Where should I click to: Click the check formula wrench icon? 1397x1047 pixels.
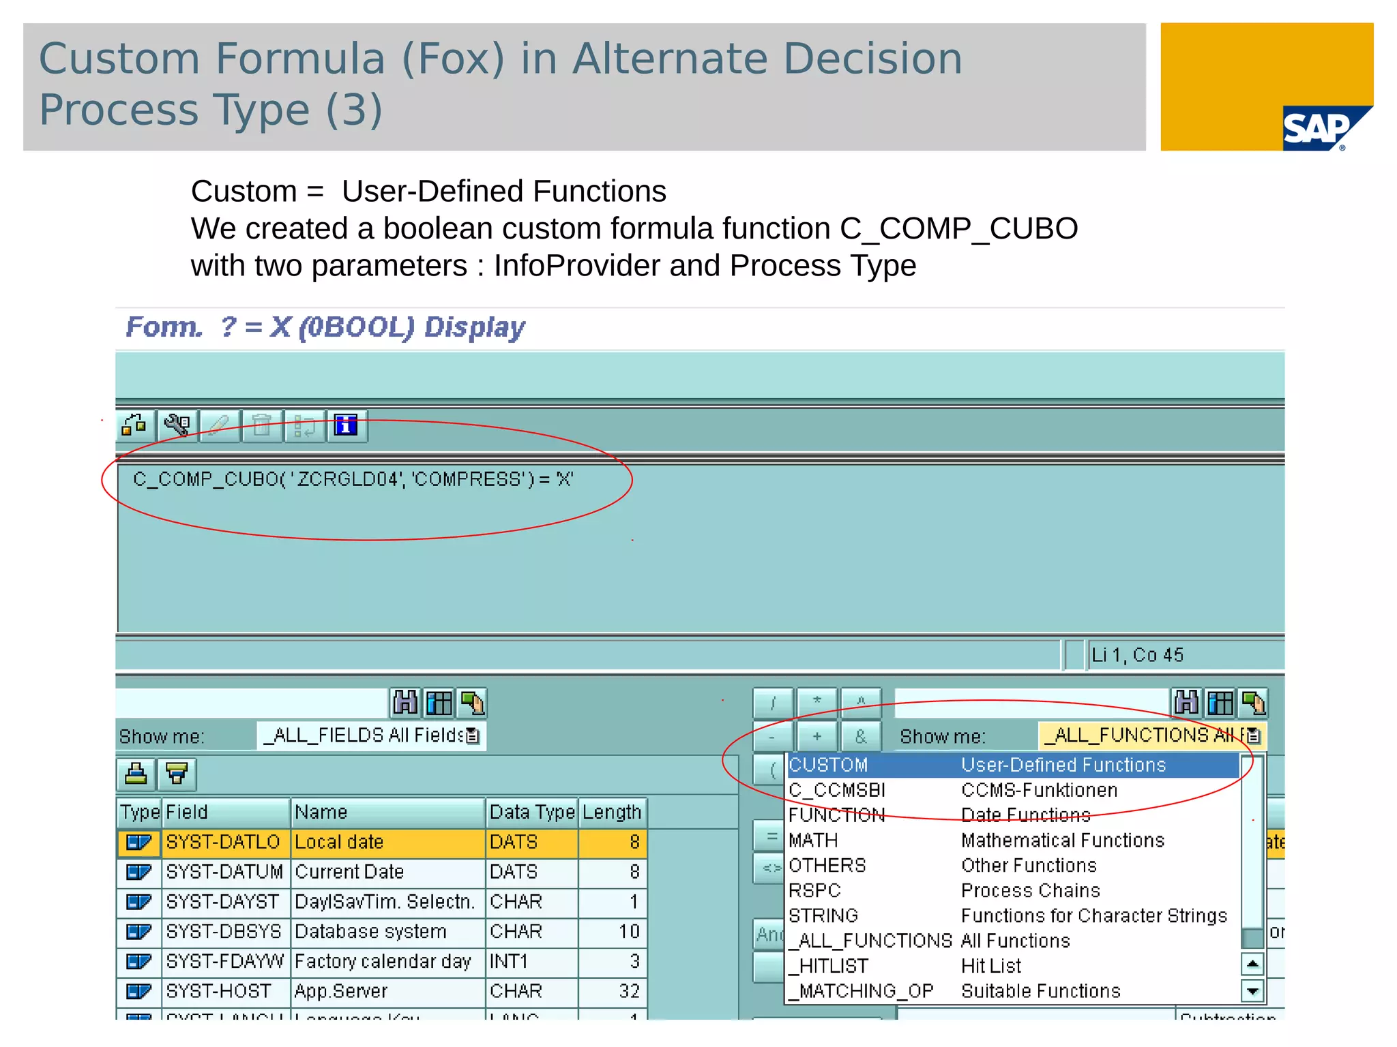[x=177, y=426]
